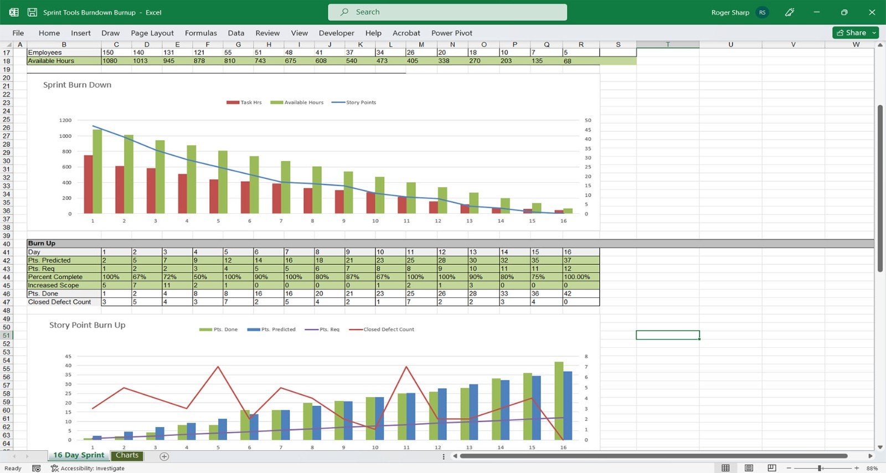Click the Save icon in title bar
886x473 pixels.
pos(32,12)
